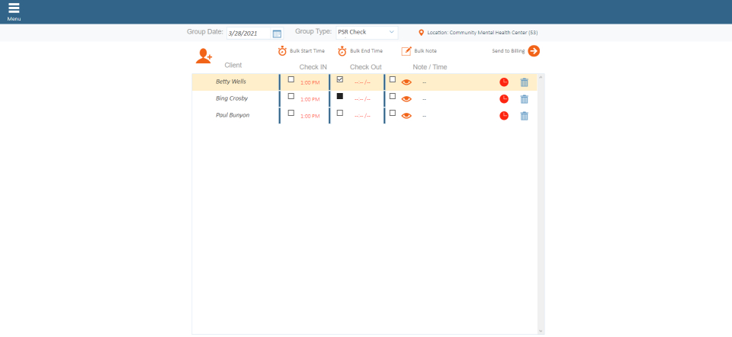Click the add client person icon
Image resolution: width=732 pixels, height=337 pixels.
pyautogui.click(x=204, y=56)
